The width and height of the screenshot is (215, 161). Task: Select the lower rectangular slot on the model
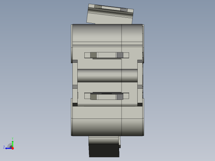107,96
